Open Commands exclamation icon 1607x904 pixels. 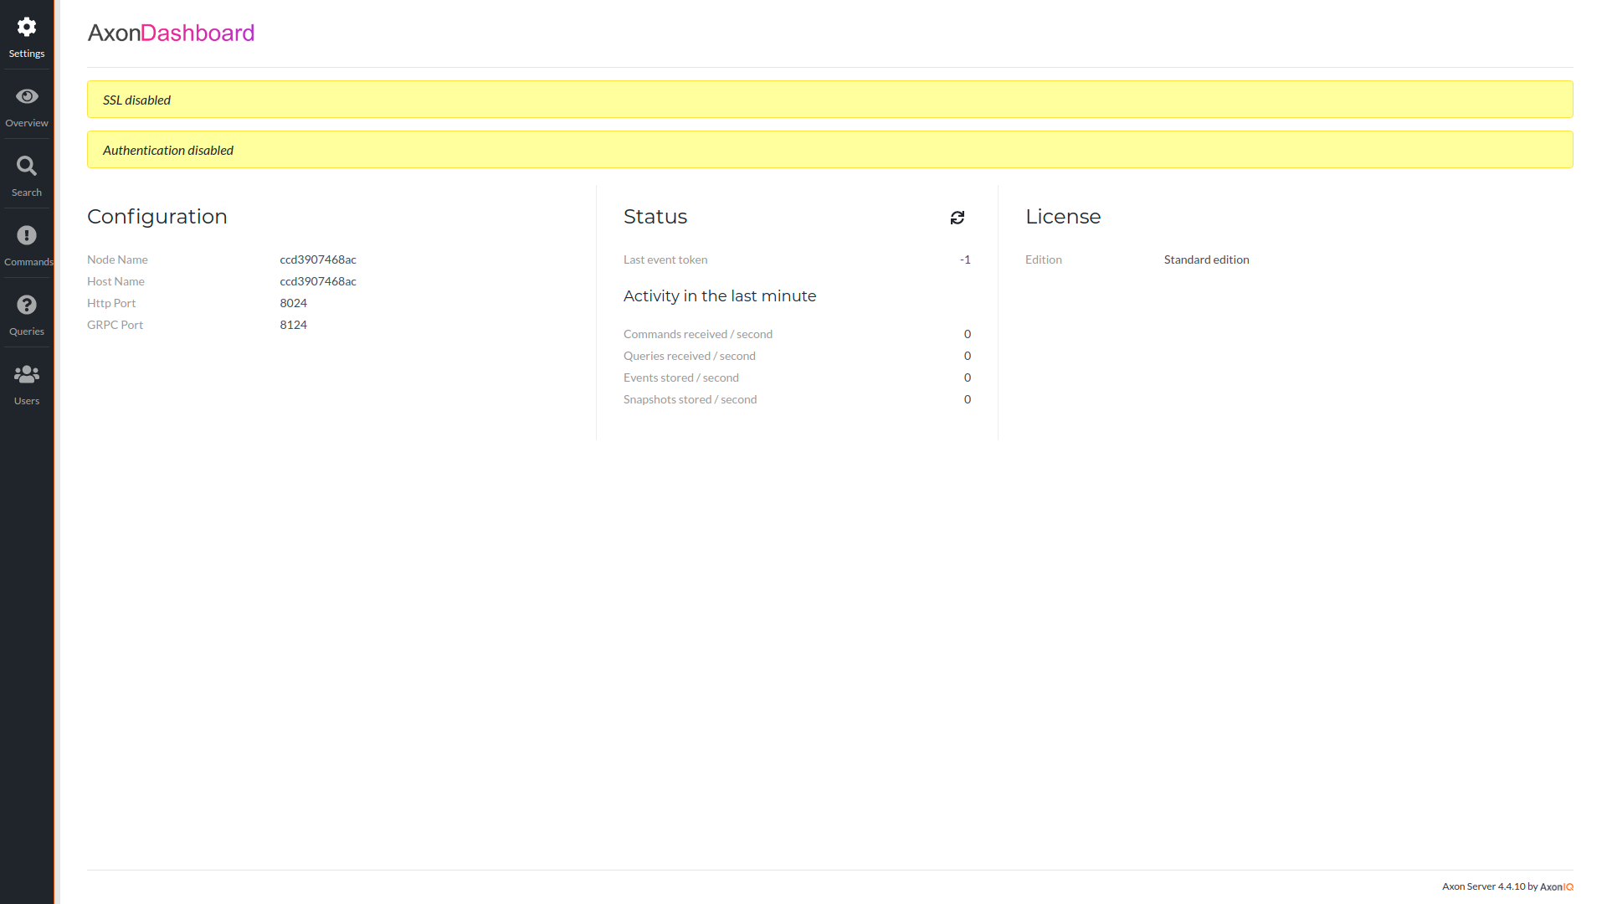point(27,235)
